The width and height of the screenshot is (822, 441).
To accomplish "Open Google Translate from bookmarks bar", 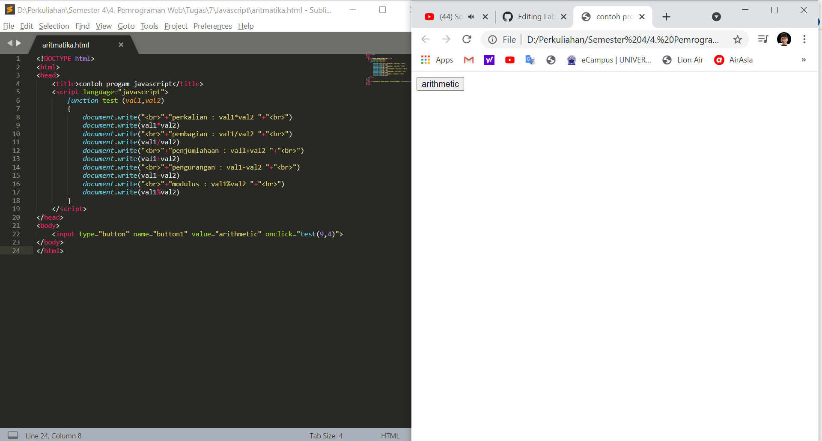I will coord(530,60).
